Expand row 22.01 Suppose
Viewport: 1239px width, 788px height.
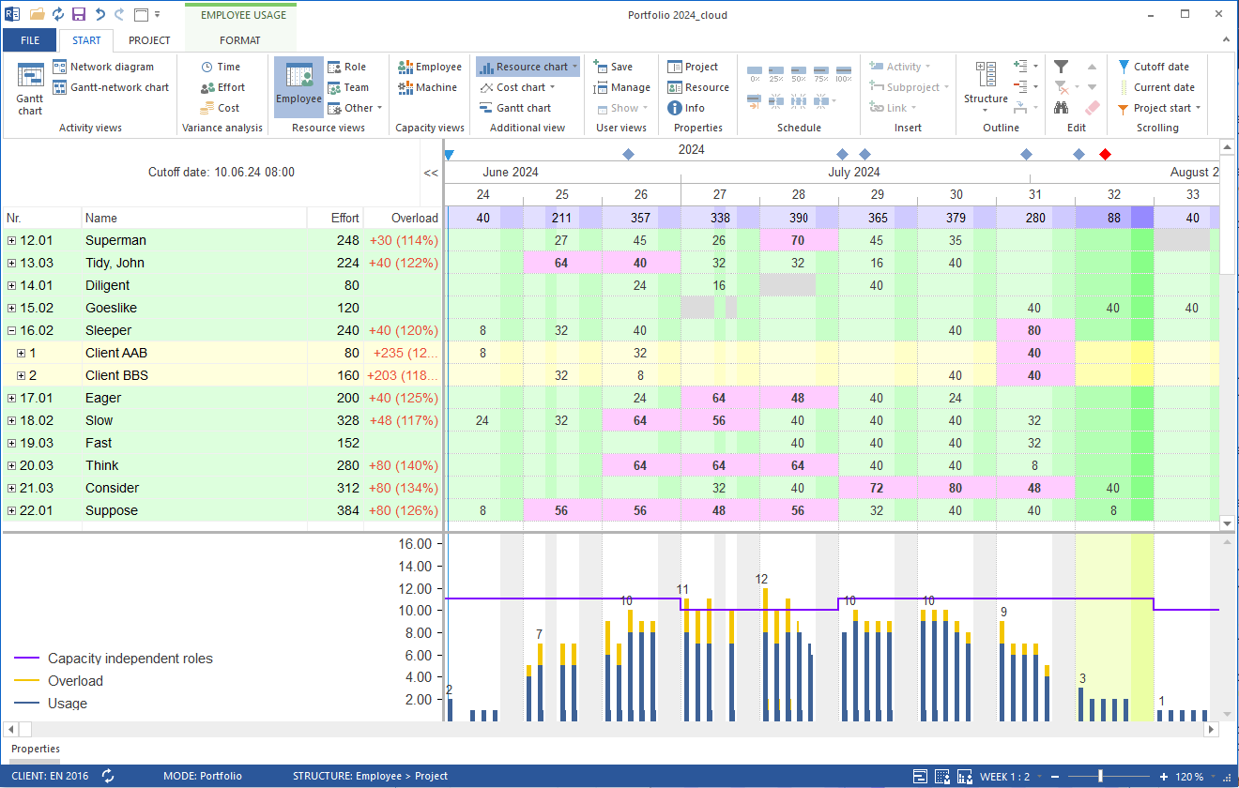(x=11, y=510)
